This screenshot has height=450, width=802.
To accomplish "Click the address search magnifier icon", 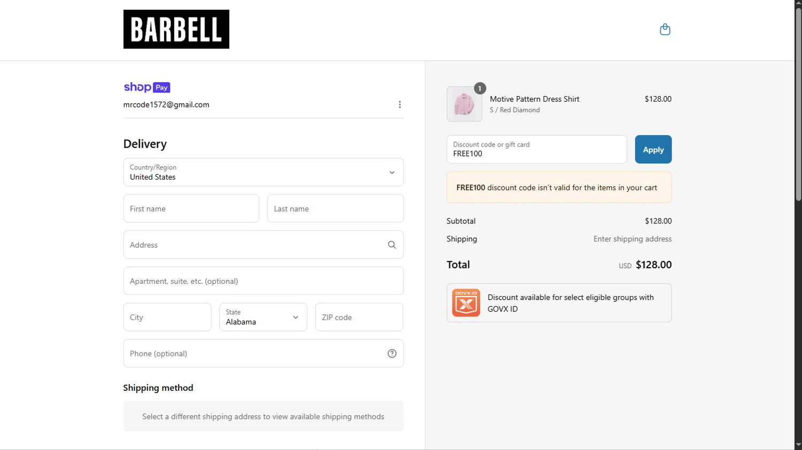I will [x=392, y=245].
